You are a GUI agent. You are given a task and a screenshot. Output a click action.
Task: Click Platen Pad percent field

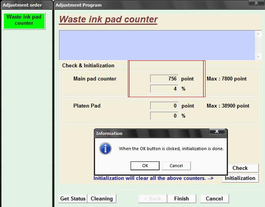pos(164,116)
